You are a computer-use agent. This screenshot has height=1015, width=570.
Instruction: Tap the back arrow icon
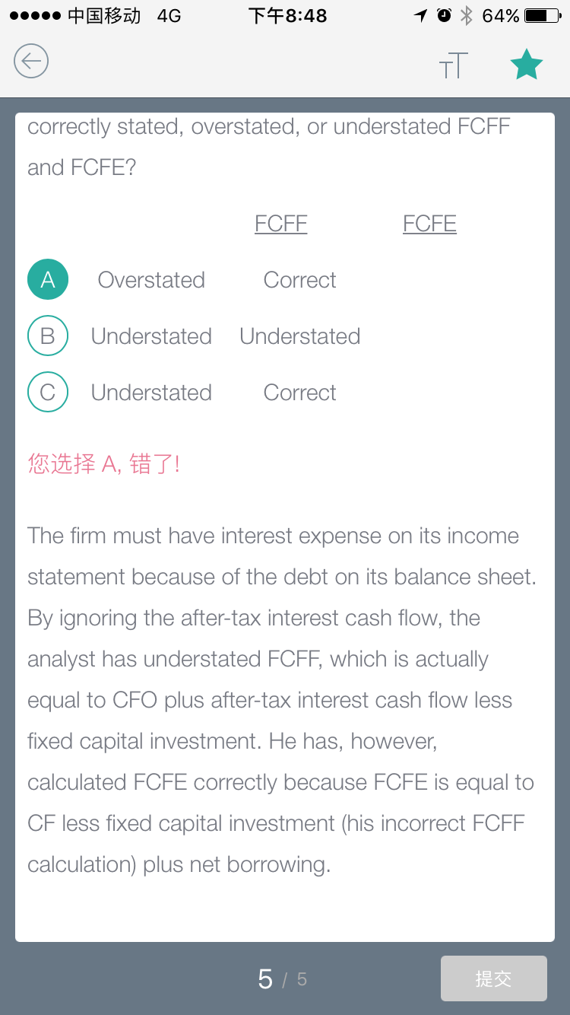coord(31,62)
